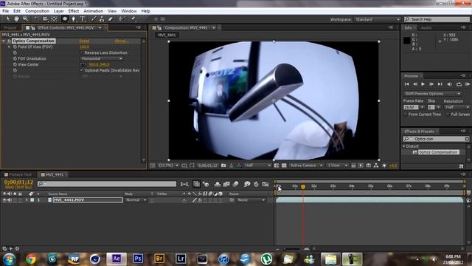The height and width of the screenshot is (266, 472).
Task: Open layer blending Mode Normal dropdown
Action: [136, 200]
